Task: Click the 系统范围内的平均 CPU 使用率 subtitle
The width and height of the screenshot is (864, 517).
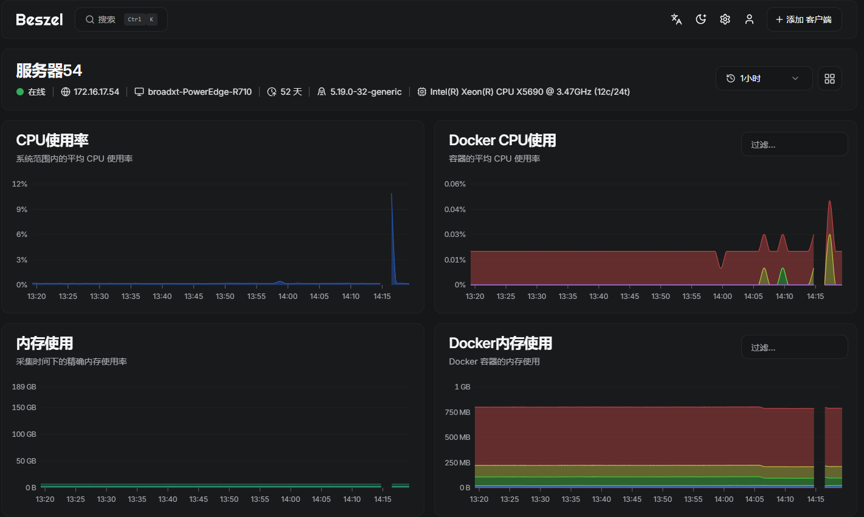Action: click(74, 159)
